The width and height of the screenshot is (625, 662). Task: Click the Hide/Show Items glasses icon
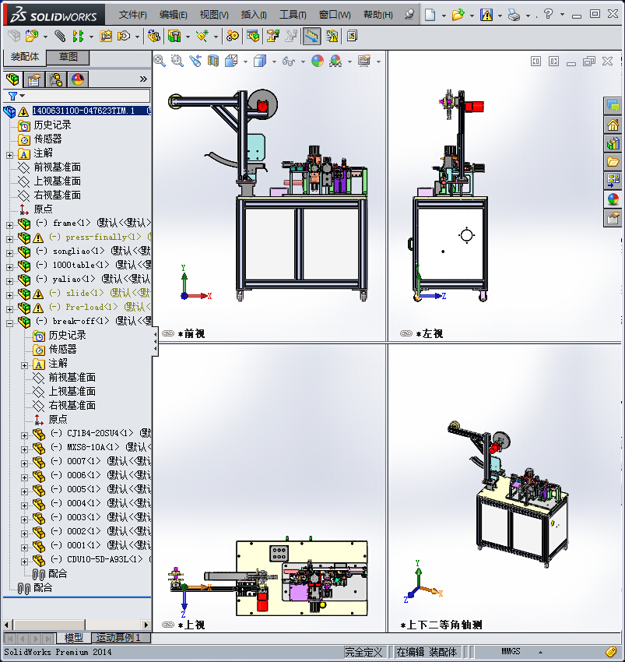[289, 61]
